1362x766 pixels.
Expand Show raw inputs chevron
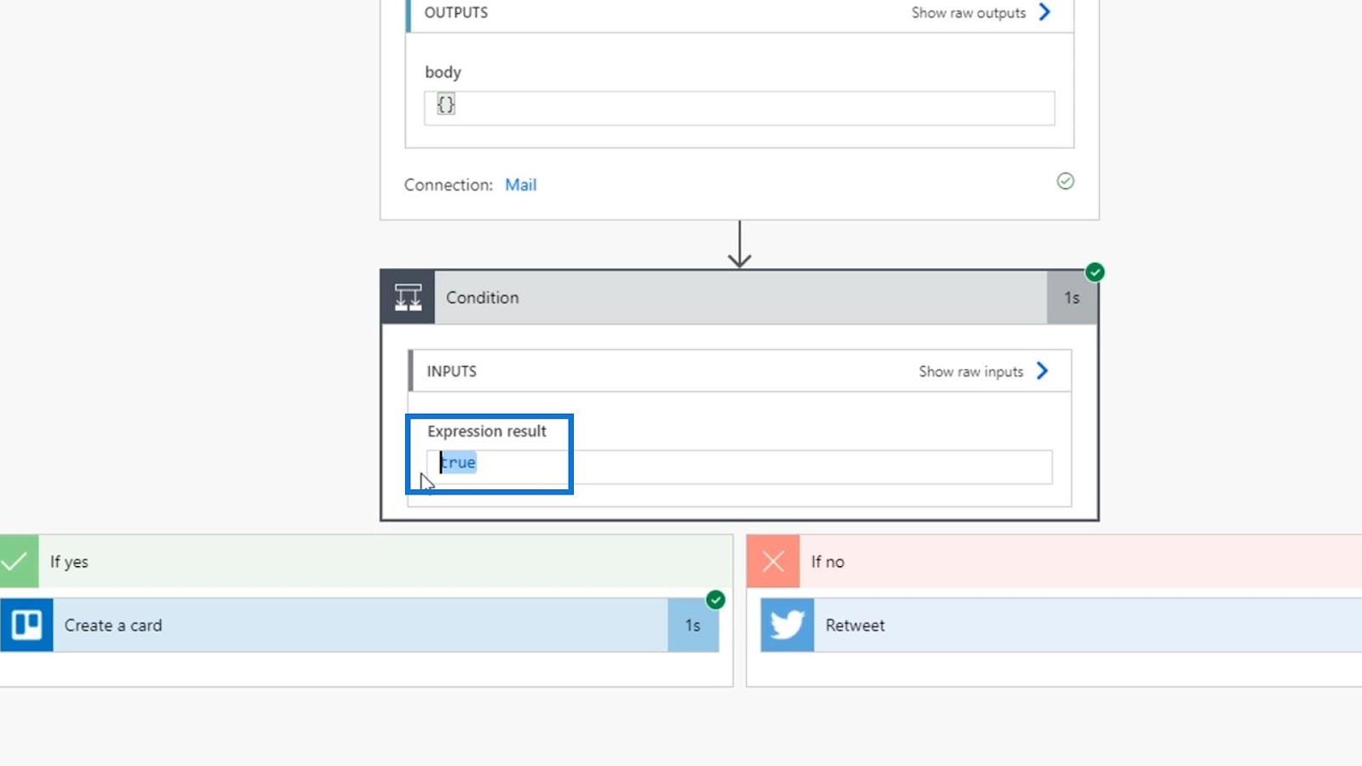tap(1042, 370)
